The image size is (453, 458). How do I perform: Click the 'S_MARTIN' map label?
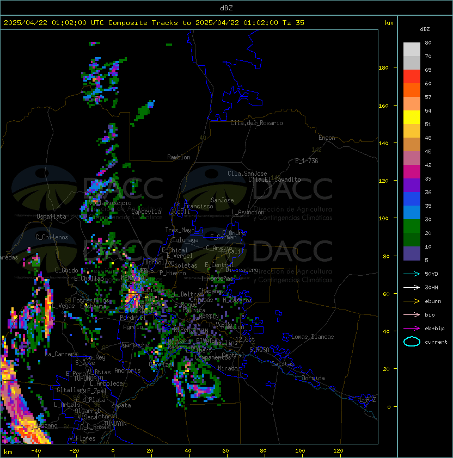coord(206,317)
